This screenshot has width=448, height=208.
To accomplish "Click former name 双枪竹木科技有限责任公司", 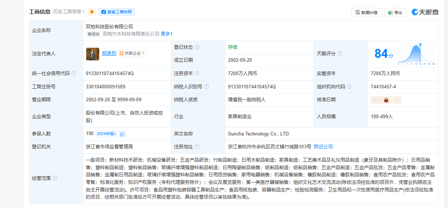I will pyautogui.click(x=131, y=34).
